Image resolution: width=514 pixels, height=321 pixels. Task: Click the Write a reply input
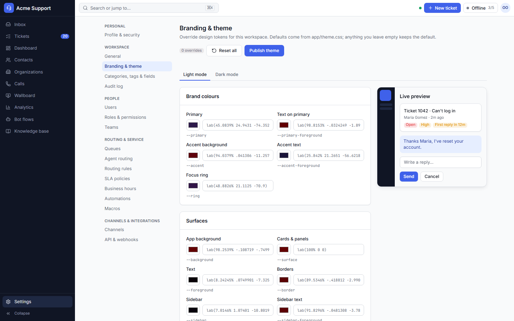click(440, 162)
